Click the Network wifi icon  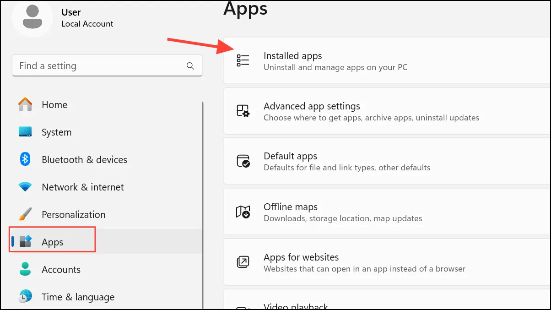pyautogui.click(x=25, y=187)
